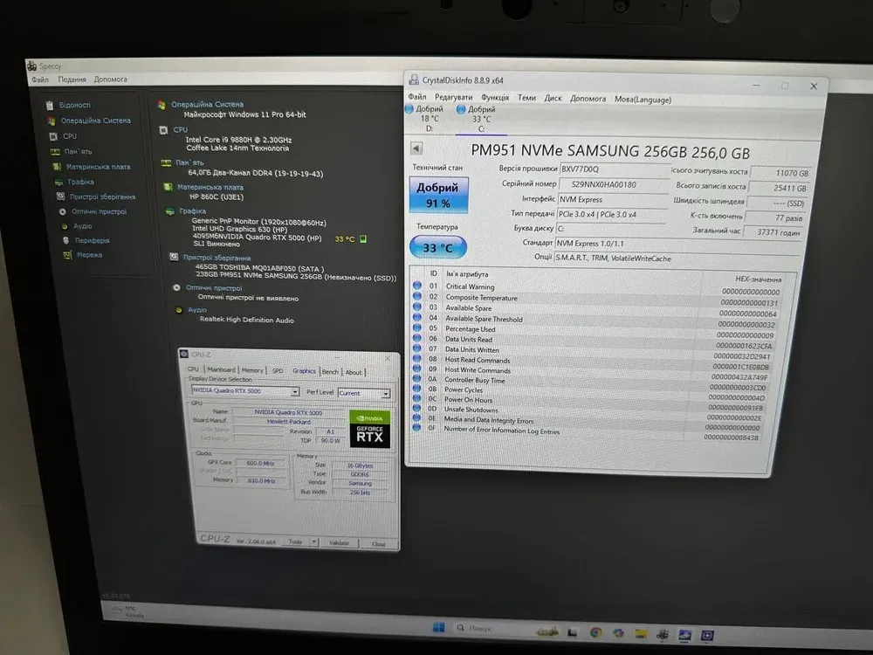Click the Пристрої зберігання drive icon in sidebar
The height and width of the screenshot is (655, 873).
point(61,196)
